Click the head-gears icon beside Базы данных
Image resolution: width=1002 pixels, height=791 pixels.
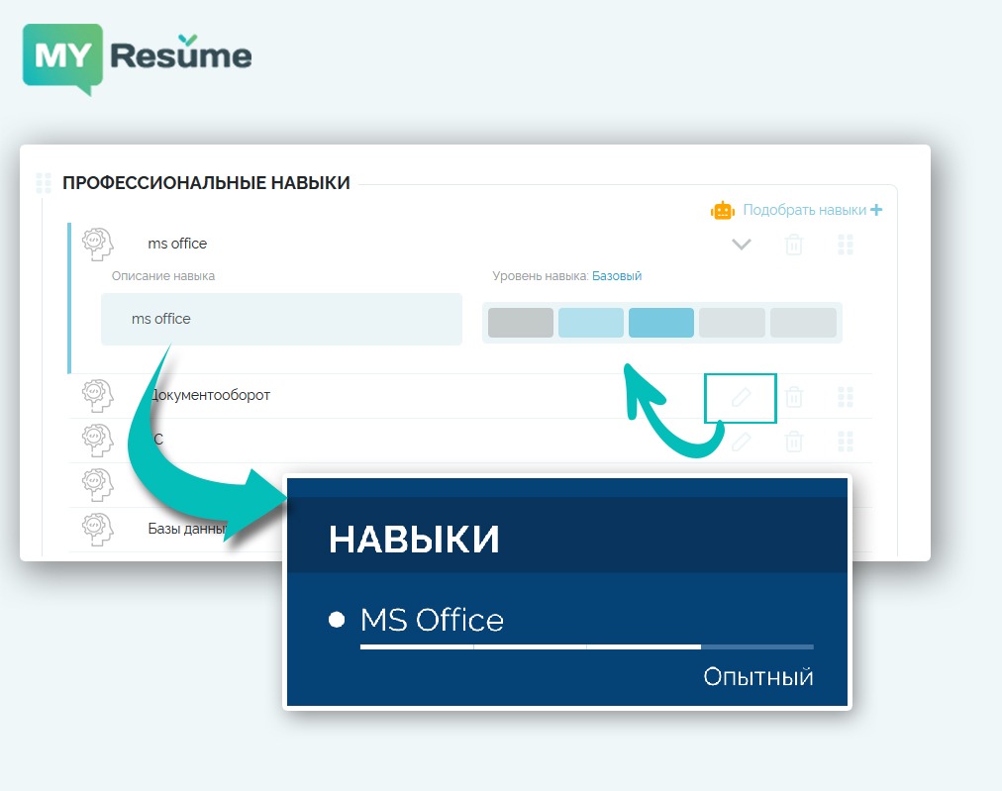[x=97, y=530]
